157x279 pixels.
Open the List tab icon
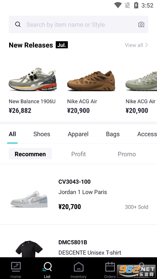(47, 267)
